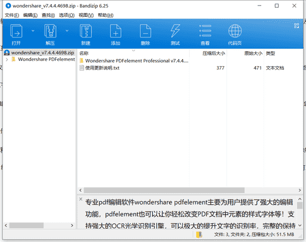Click the tree pane scroll right arrow

coord(72,225)
